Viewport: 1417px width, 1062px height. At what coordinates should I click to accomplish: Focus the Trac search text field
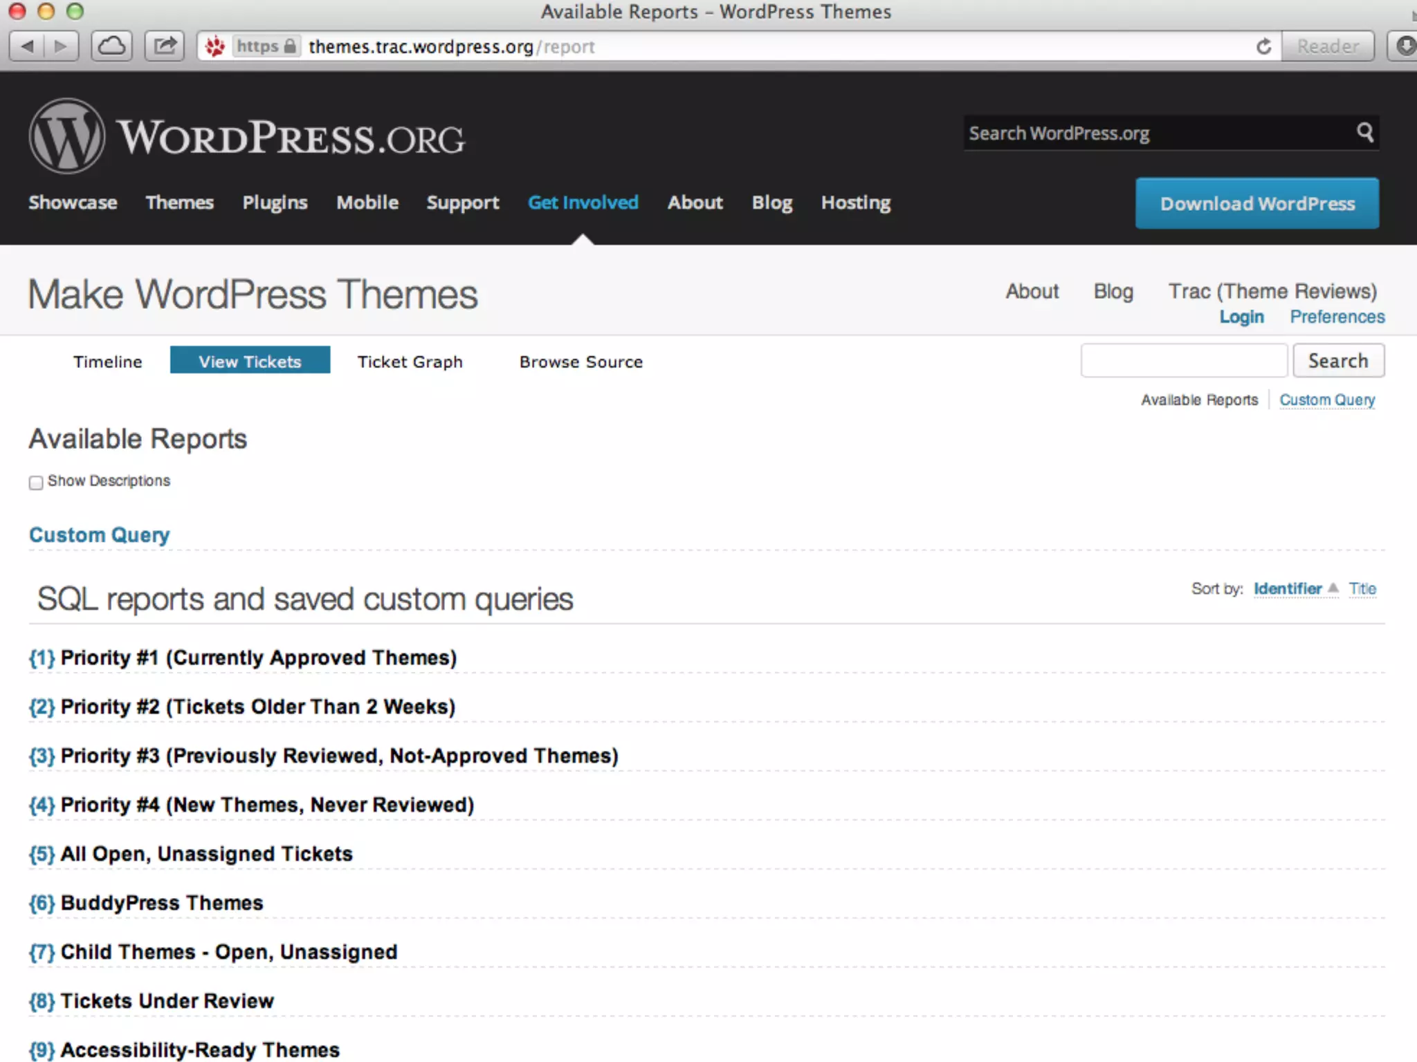[1183, 361]
